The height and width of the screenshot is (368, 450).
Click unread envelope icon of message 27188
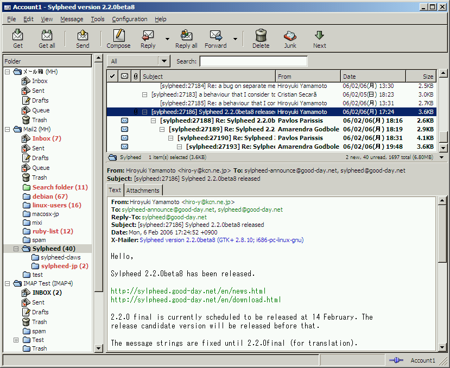point(124,120)
